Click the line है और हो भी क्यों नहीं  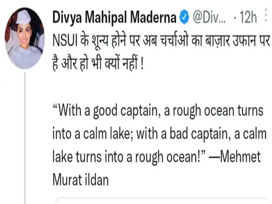(98, 63)
